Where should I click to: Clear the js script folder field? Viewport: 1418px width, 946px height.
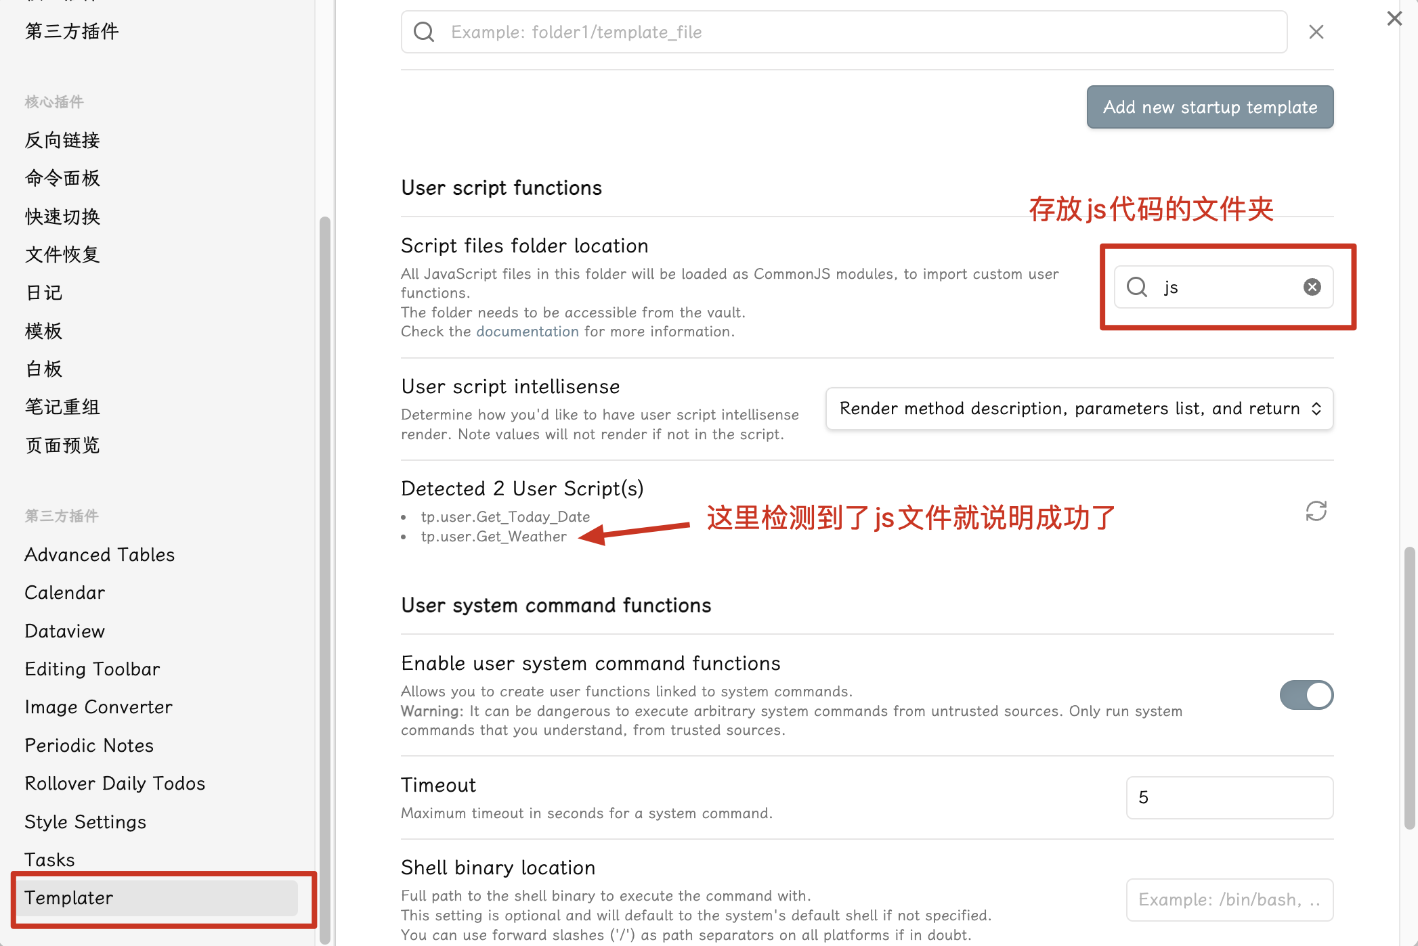1312,287
